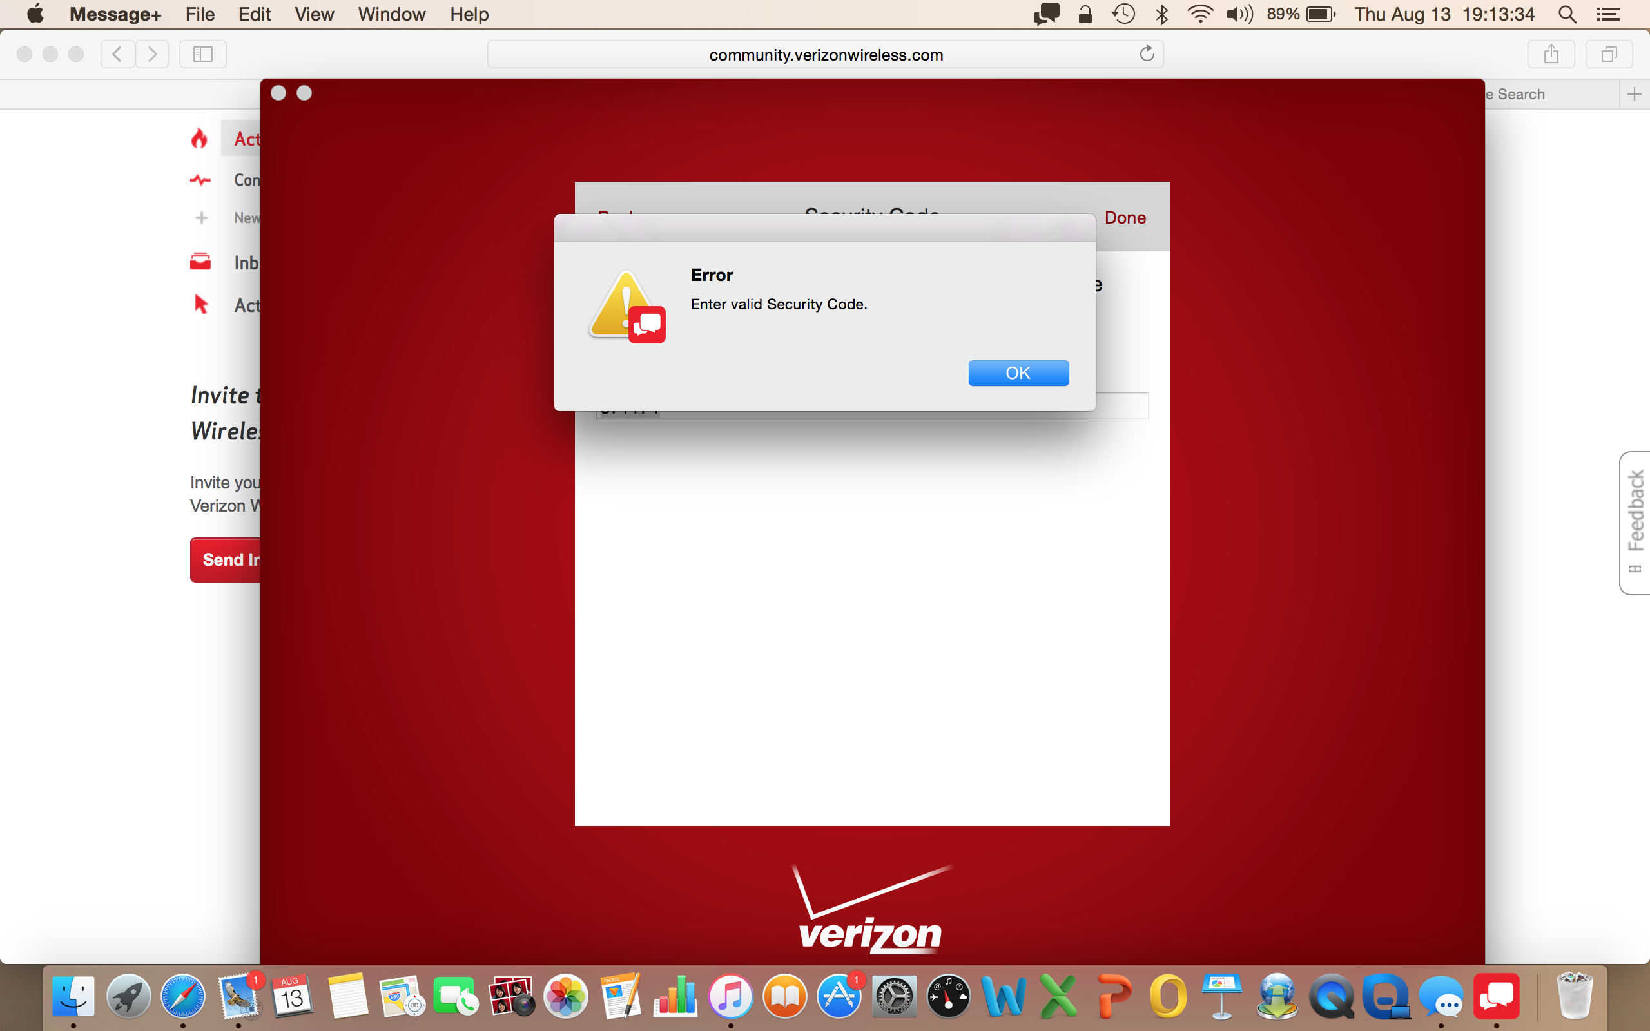The height and width of the screenshot is (1031, 1650).
Task: Open Finder from the Dock
Action: pos(73,996)
